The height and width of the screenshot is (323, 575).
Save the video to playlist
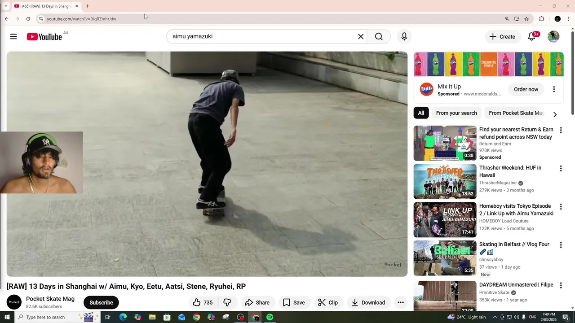294,302
